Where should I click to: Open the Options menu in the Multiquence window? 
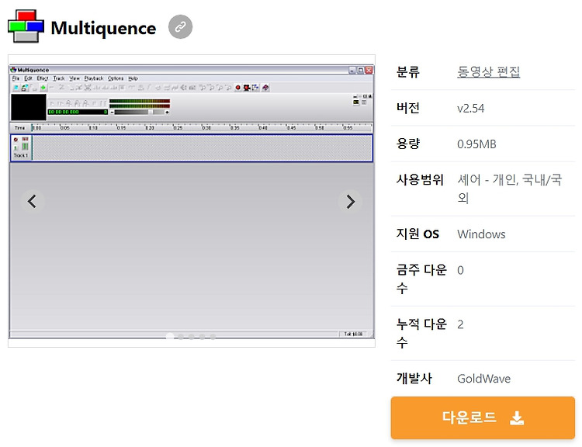click(x=116, y=78)
